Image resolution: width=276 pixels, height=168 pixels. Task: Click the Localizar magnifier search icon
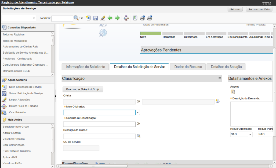point(76,18)
